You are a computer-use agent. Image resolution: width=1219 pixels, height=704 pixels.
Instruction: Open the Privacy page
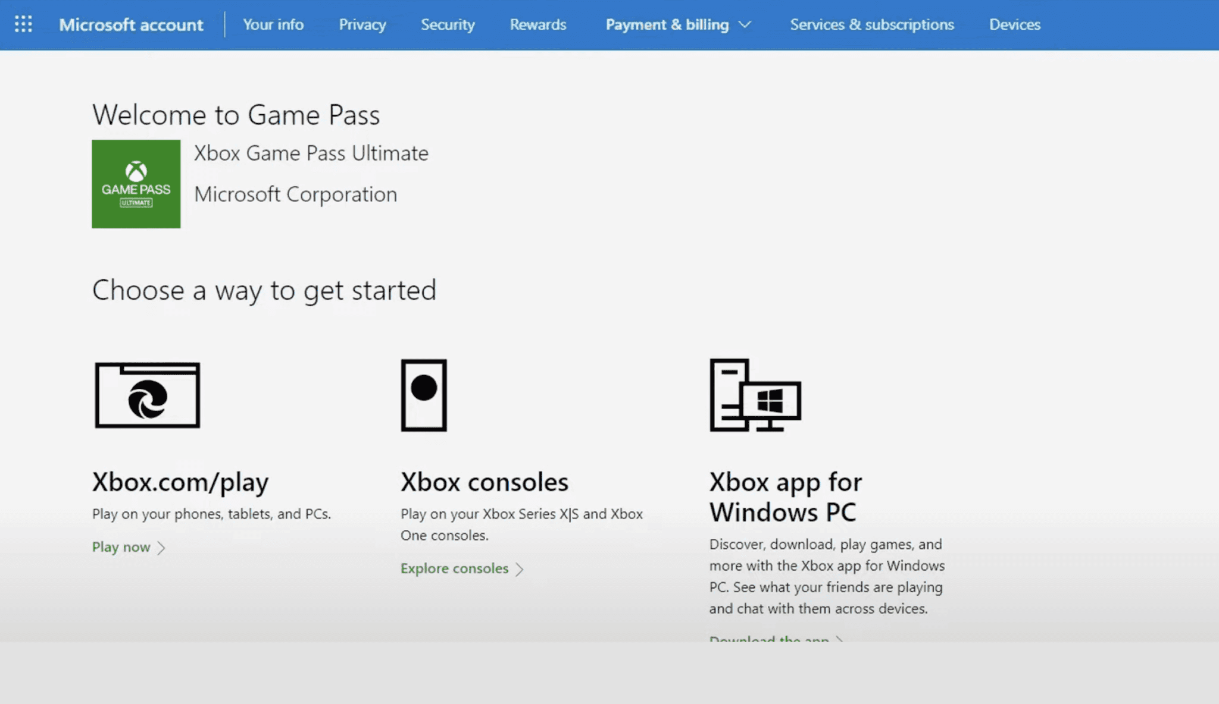(362, 25)
